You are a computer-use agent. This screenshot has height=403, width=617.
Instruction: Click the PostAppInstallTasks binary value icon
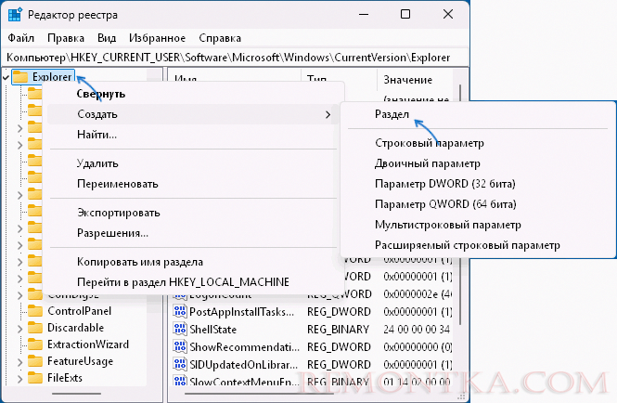click(180, 312)
